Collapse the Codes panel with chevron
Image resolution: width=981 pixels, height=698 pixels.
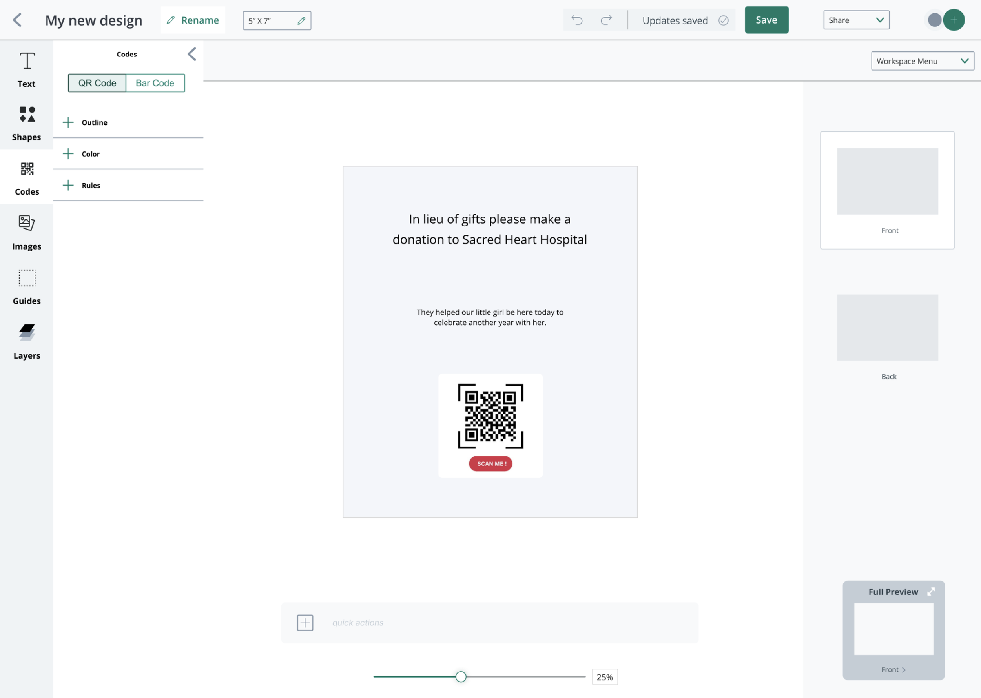tap(192, 54)
